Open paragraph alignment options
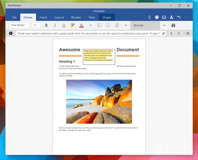 point(117,25)
